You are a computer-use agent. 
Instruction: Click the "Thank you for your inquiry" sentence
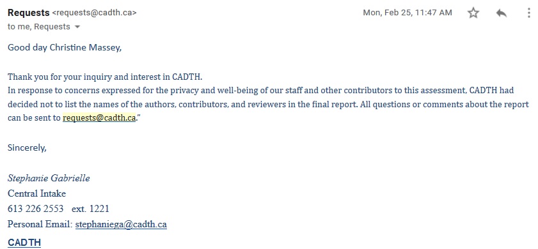[105, 77]
